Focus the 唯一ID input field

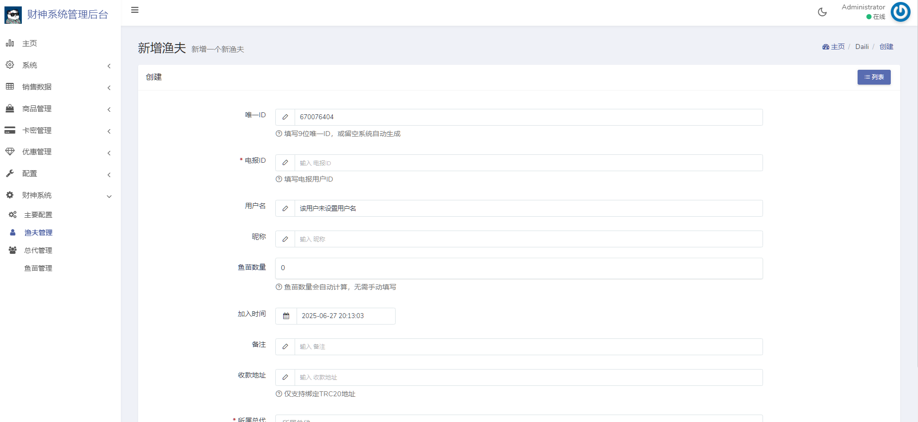click(528, 117)
